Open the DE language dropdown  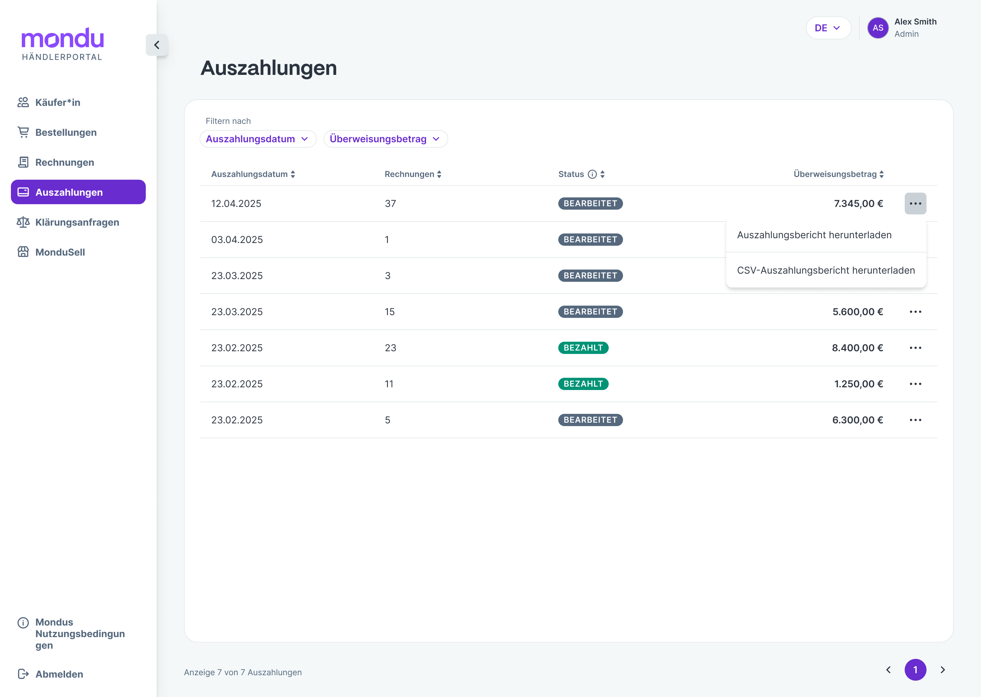[828, 28]
